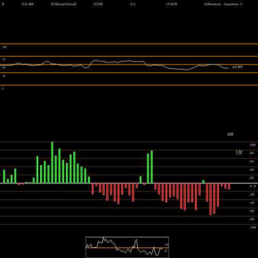Click the RSI 50 level label

click(x=4, y=68)
